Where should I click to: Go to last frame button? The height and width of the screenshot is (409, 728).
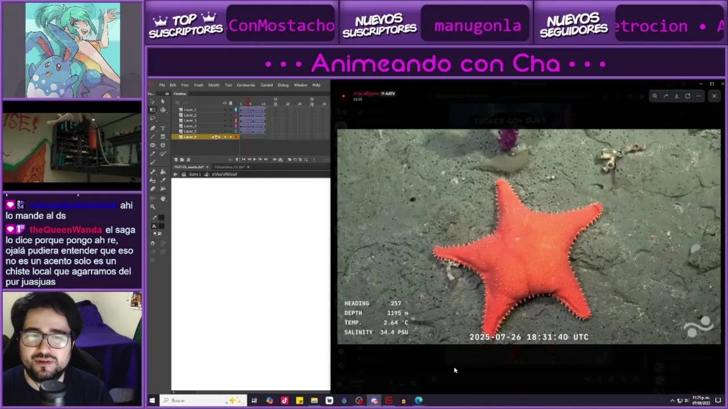coord(266,159)
